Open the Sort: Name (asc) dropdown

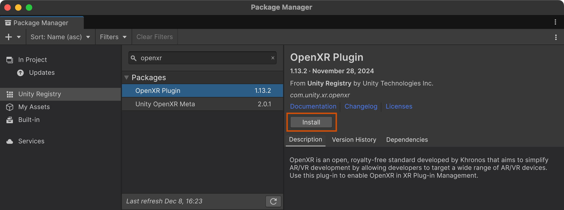[60, 37]
